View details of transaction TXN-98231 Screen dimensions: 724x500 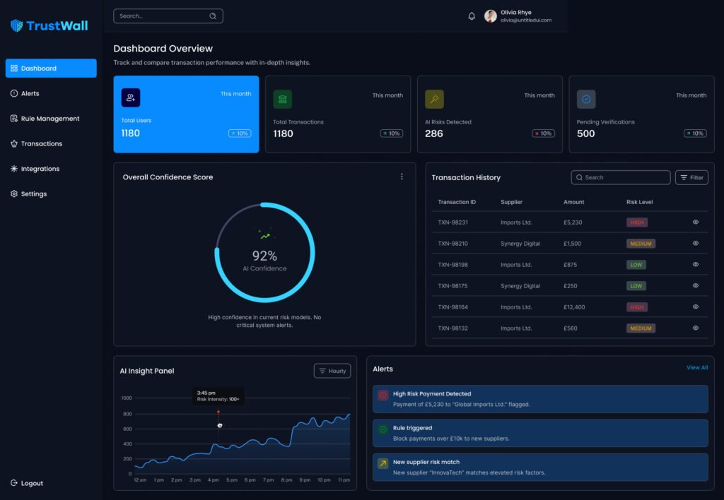tap(695, 222)
